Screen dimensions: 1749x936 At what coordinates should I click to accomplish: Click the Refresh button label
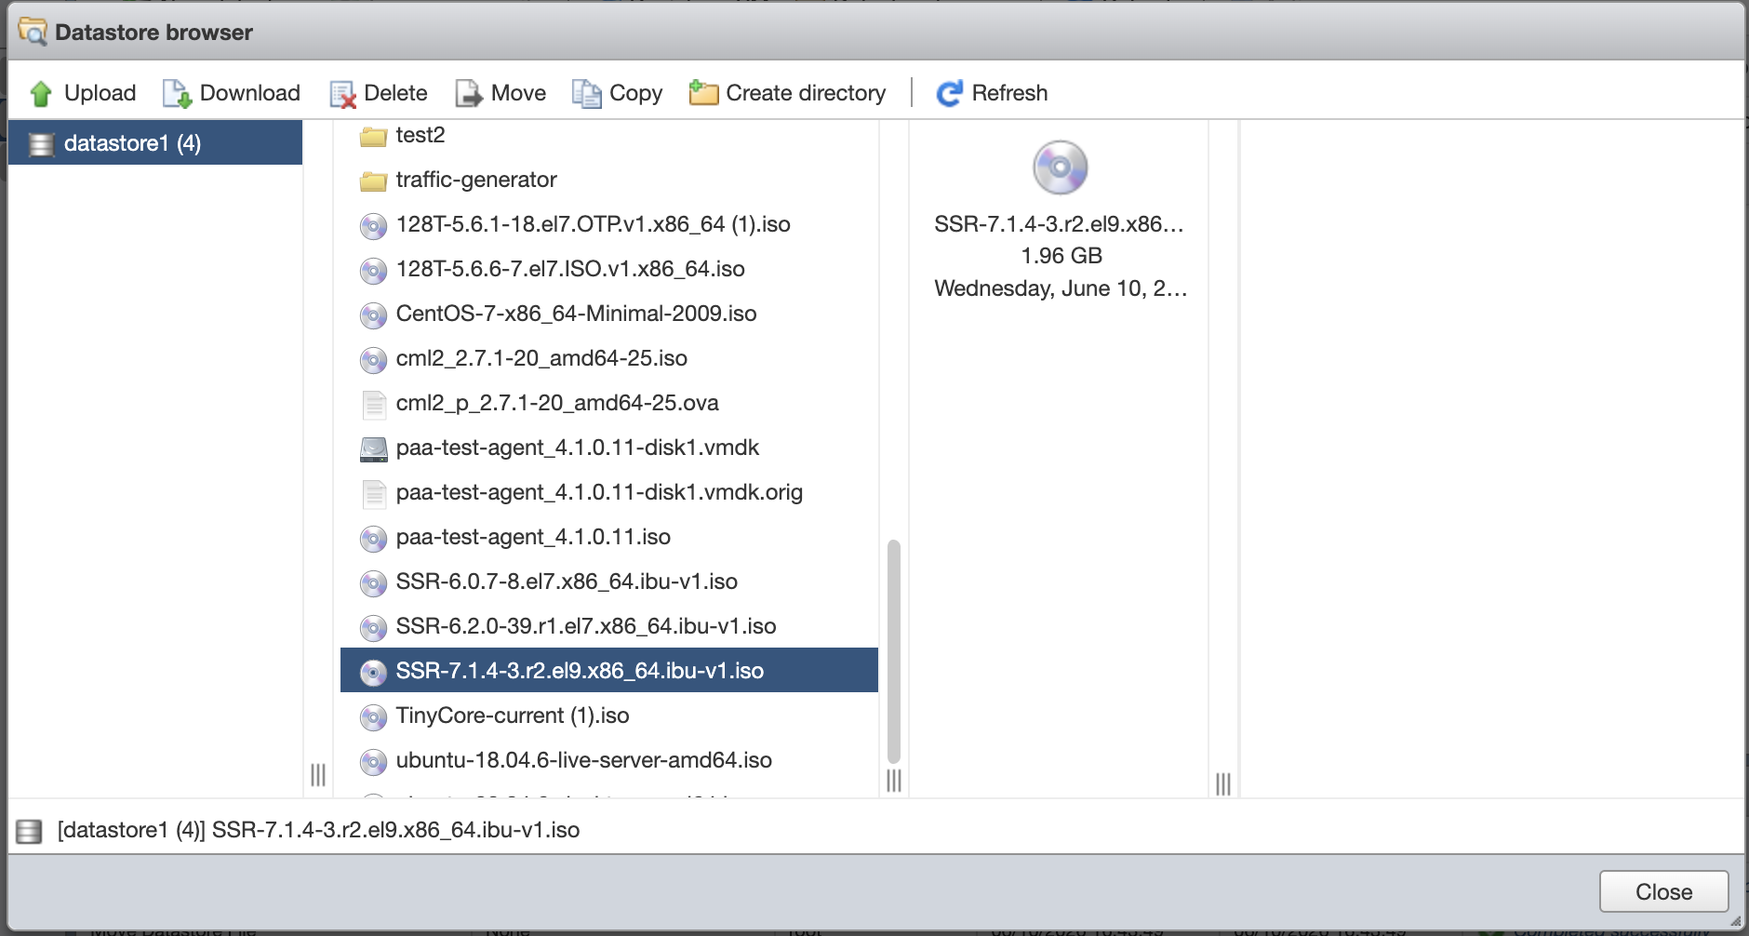pyautogui.click(x=1009, y=93)
